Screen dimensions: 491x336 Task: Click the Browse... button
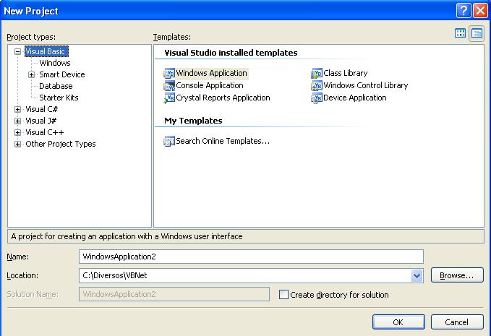pyautogui.click(x=457, y=275)
